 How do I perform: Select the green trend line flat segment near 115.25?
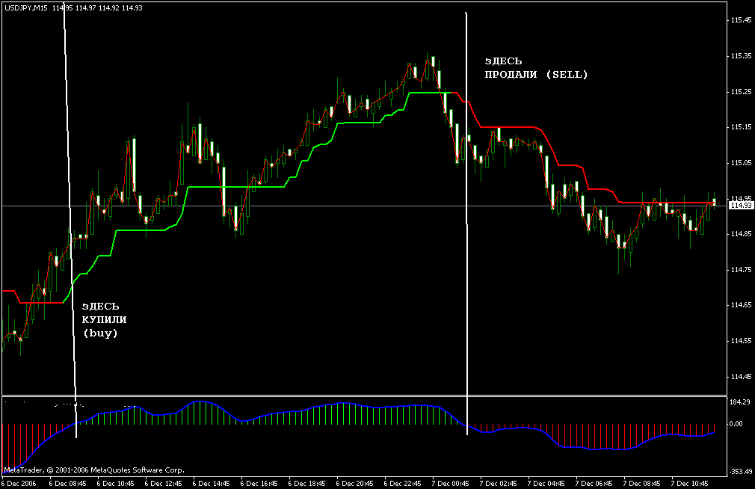coord(426,93)
